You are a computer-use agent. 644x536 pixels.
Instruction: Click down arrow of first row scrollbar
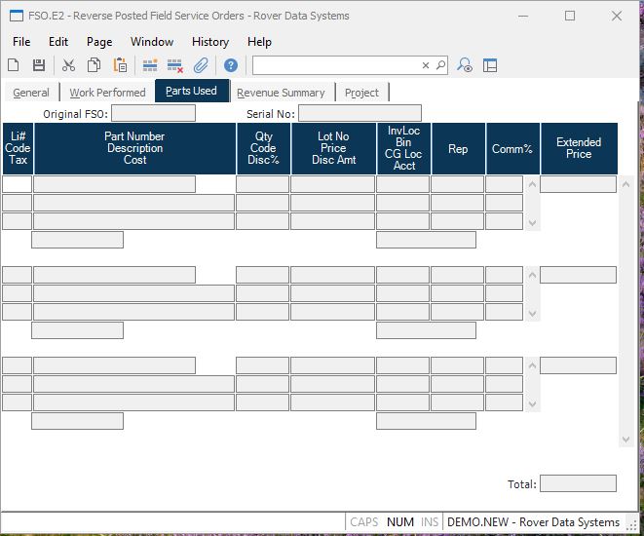532,223
